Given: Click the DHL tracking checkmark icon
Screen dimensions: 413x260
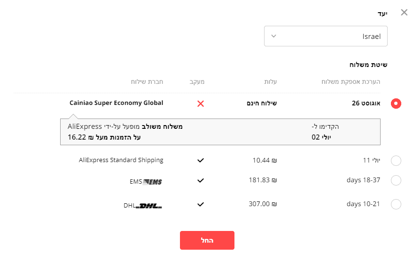Looking at the screenshot, I should pos(201,204).
